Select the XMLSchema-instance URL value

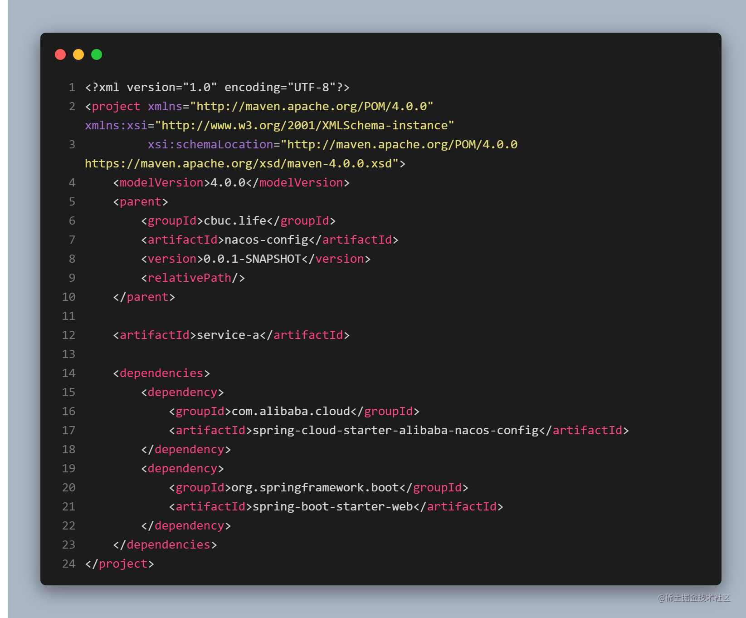tap(304, 125)
